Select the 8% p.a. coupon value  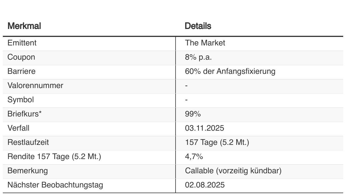199,57
